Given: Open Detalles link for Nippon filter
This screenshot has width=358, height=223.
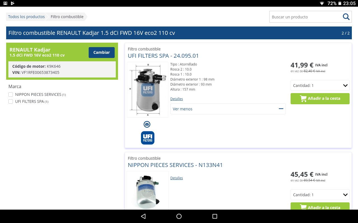Looking at the screenshot, I should pyautogui.click(x=176, y=178).
